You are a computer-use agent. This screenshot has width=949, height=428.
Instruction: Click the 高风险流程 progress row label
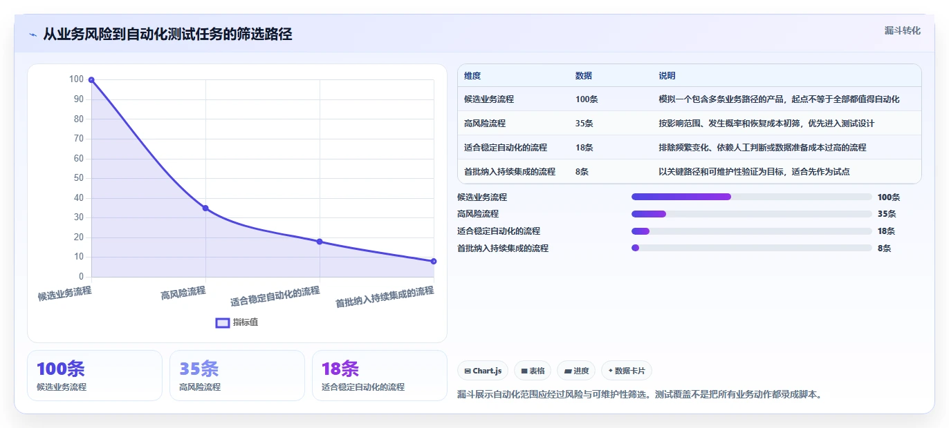(x=478, y=214)
